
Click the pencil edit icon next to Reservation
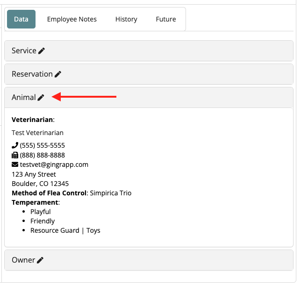point(58,74)
